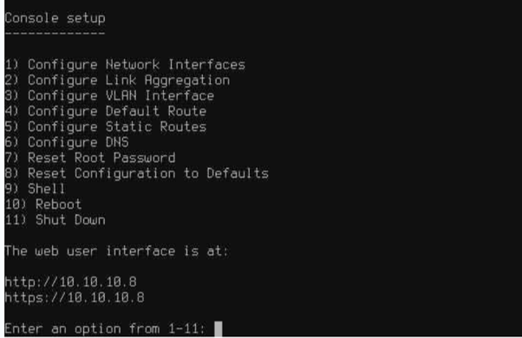Open the https://10.10.10.8 address
The image size is (522, 338).
[x=75, y=297]
